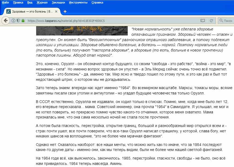Close the 'Здоровье — это болезнь' tab

tap(56, 11)
